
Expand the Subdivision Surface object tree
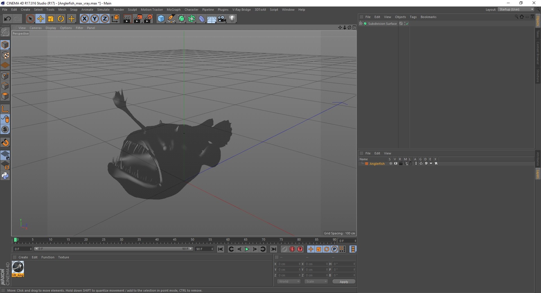361,23
